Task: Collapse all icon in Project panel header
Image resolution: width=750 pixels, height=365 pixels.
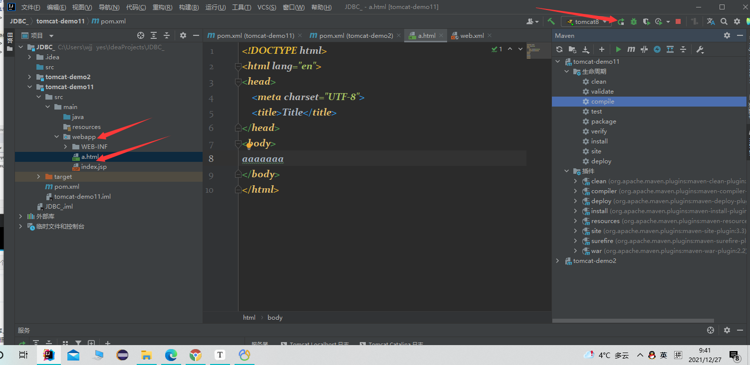Action: pos(167,35)
